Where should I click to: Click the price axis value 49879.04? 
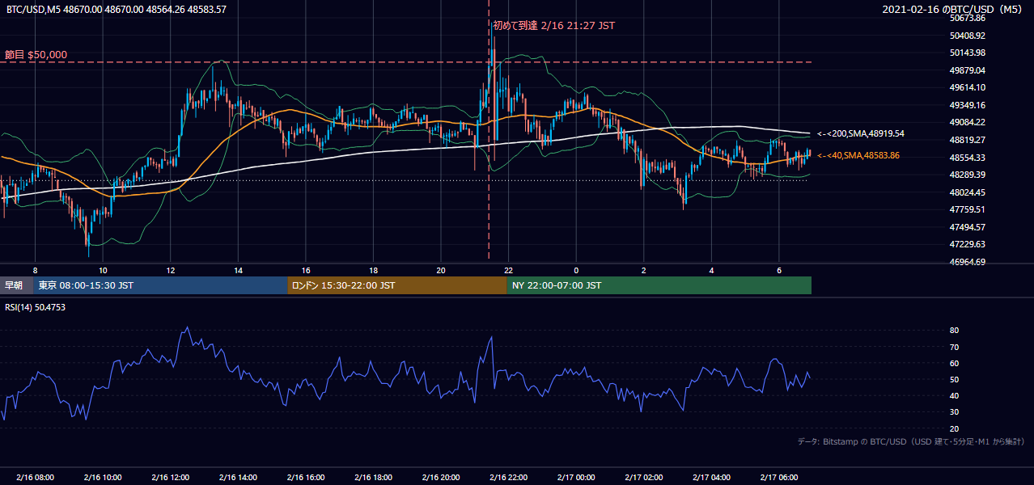click(x=967, y=70)
